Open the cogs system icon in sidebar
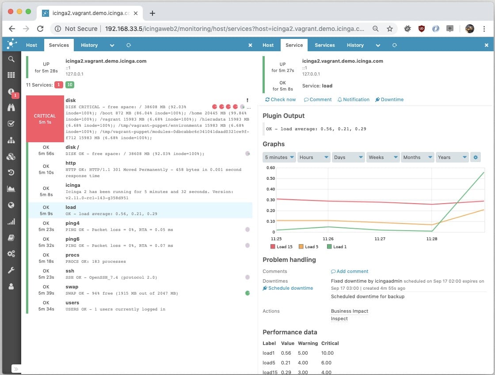Viewport: 495px width, 375px height. coord(11,254)
